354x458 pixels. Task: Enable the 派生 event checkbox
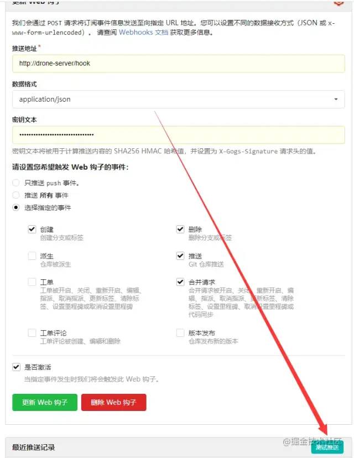(x=32, y=256)
